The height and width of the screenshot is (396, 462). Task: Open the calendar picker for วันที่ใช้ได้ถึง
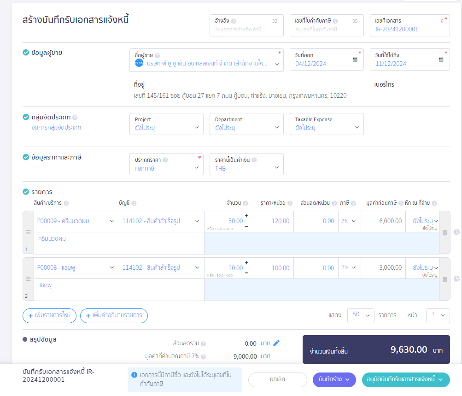(x=442, y=59)
